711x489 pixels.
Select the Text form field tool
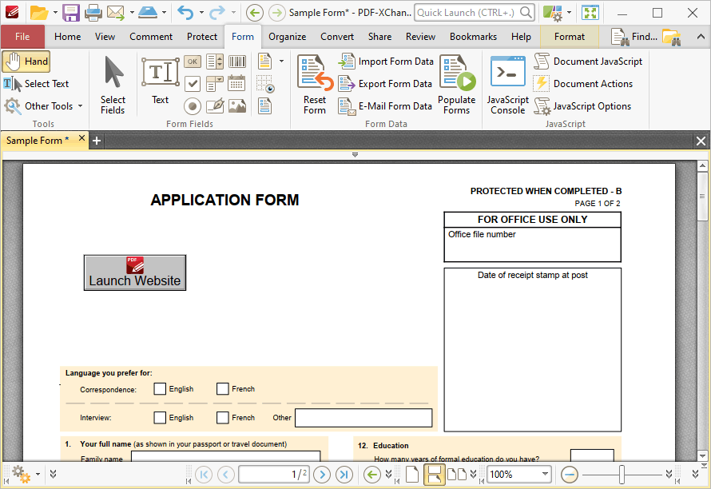click(160, 81)
